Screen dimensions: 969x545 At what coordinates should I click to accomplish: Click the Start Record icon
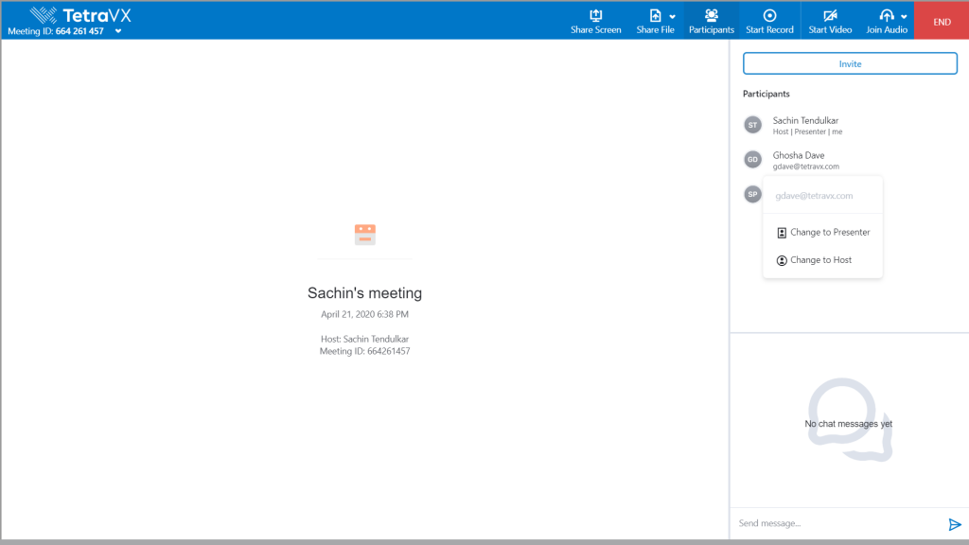(x=769, y=15)
